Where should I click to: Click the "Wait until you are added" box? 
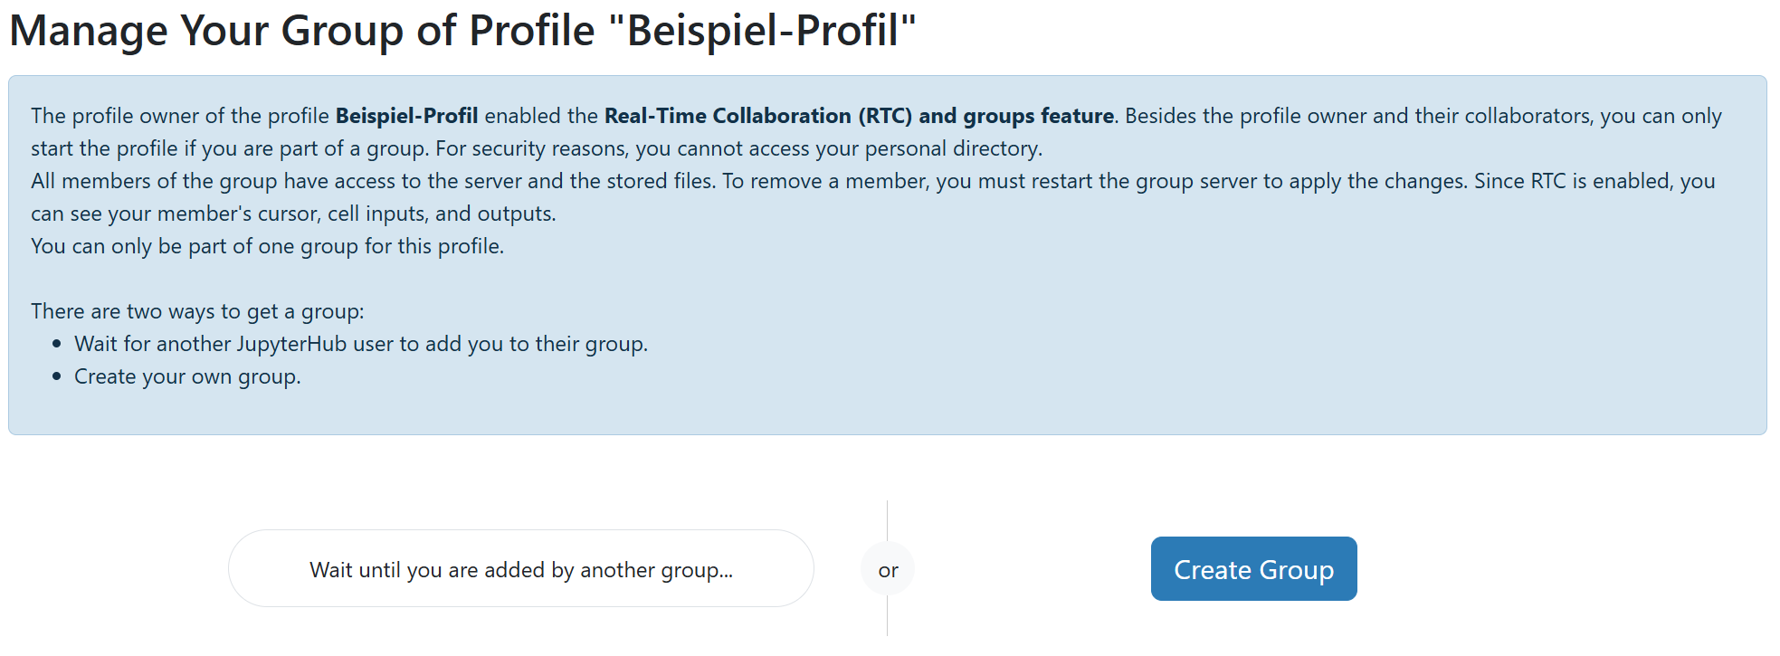pyautogui.click(x=520, y=569)
